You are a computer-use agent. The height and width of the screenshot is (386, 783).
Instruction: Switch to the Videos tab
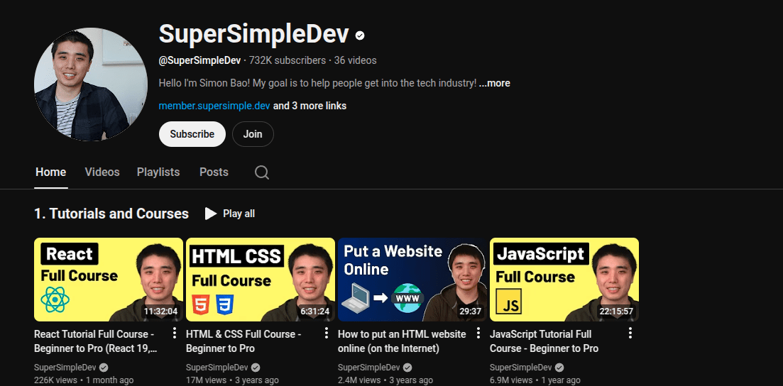[x=102, y=172]
